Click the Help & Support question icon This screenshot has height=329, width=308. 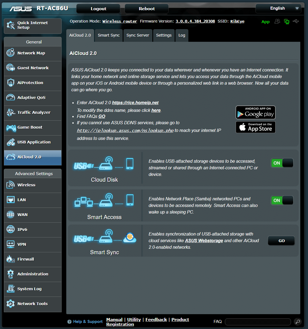[x=69, y=322]
